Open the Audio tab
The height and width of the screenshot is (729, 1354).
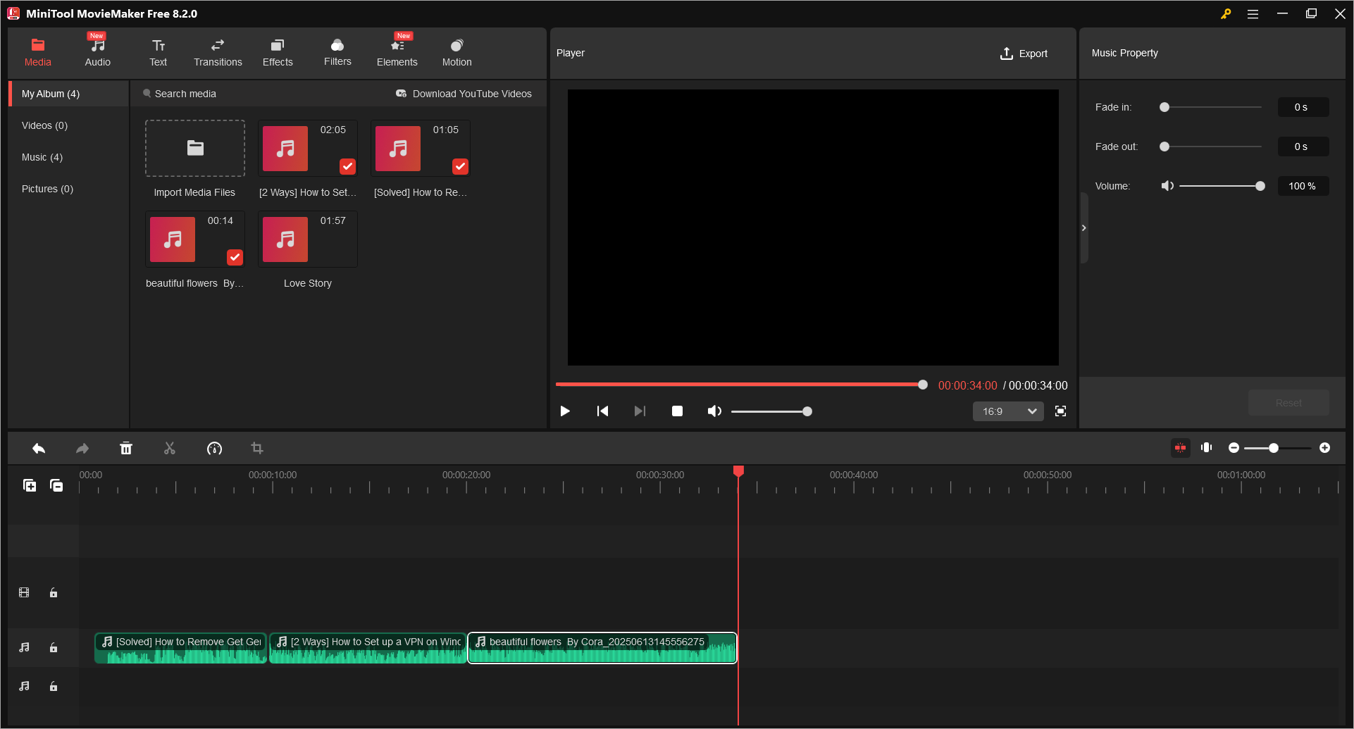pos(98,53)
